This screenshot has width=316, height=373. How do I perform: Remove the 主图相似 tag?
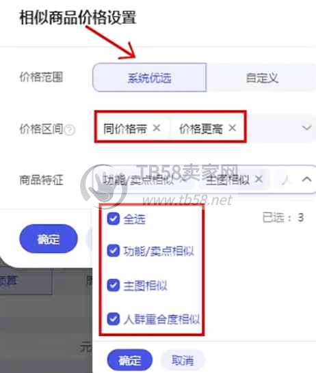point(259,179)
